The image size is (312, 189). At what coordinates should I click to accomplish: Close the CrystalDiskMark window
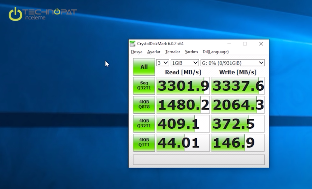coord(261,44)
